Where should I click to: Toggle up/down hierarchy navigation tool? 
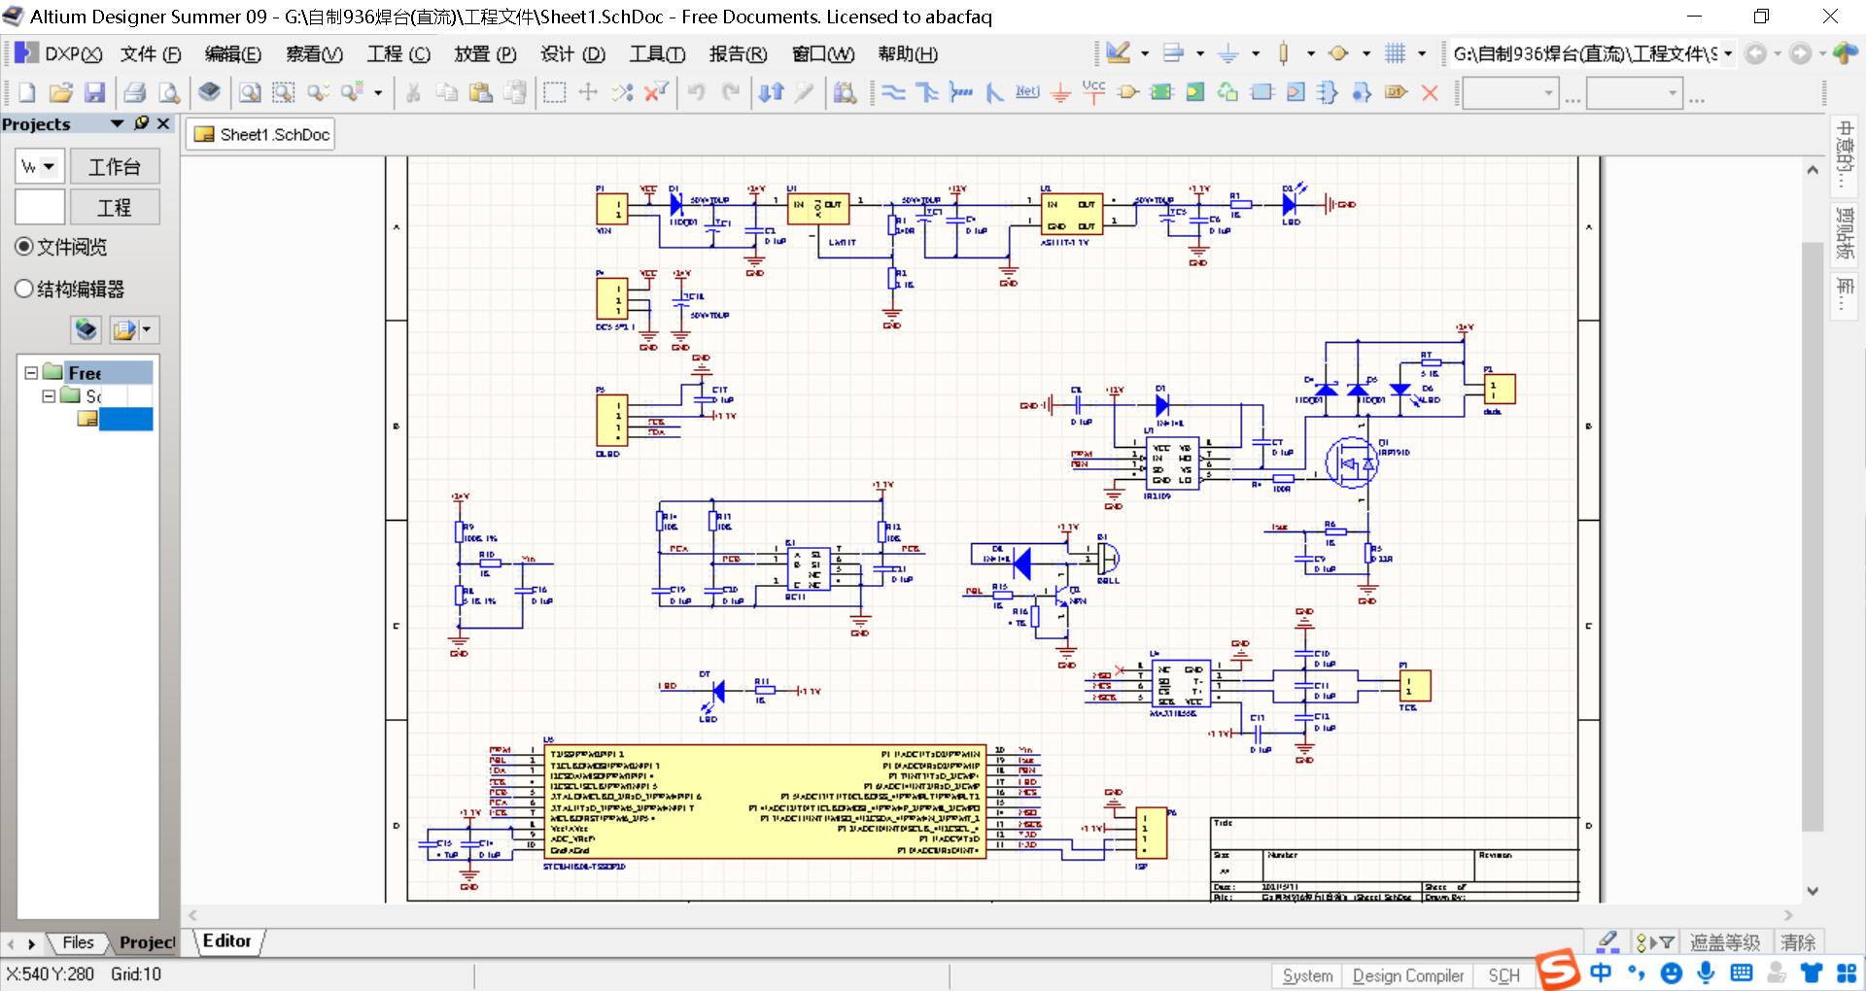[771, 92]
